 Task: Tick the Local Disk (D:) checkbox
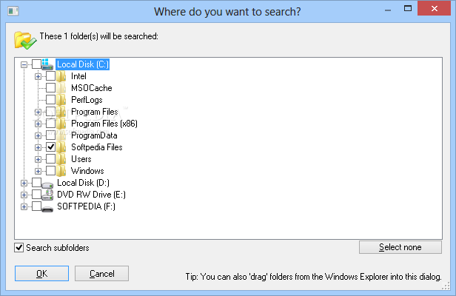pos(36,183)
